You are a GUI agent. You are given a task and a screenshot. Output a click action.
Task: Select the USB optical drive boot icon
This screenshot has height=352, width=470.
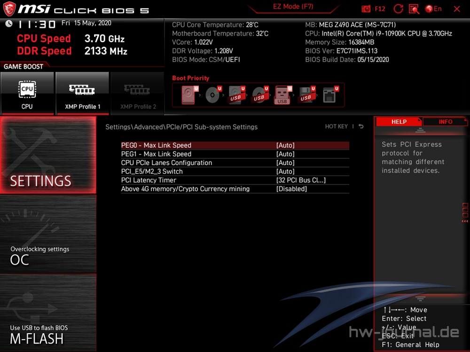[260, 95]
